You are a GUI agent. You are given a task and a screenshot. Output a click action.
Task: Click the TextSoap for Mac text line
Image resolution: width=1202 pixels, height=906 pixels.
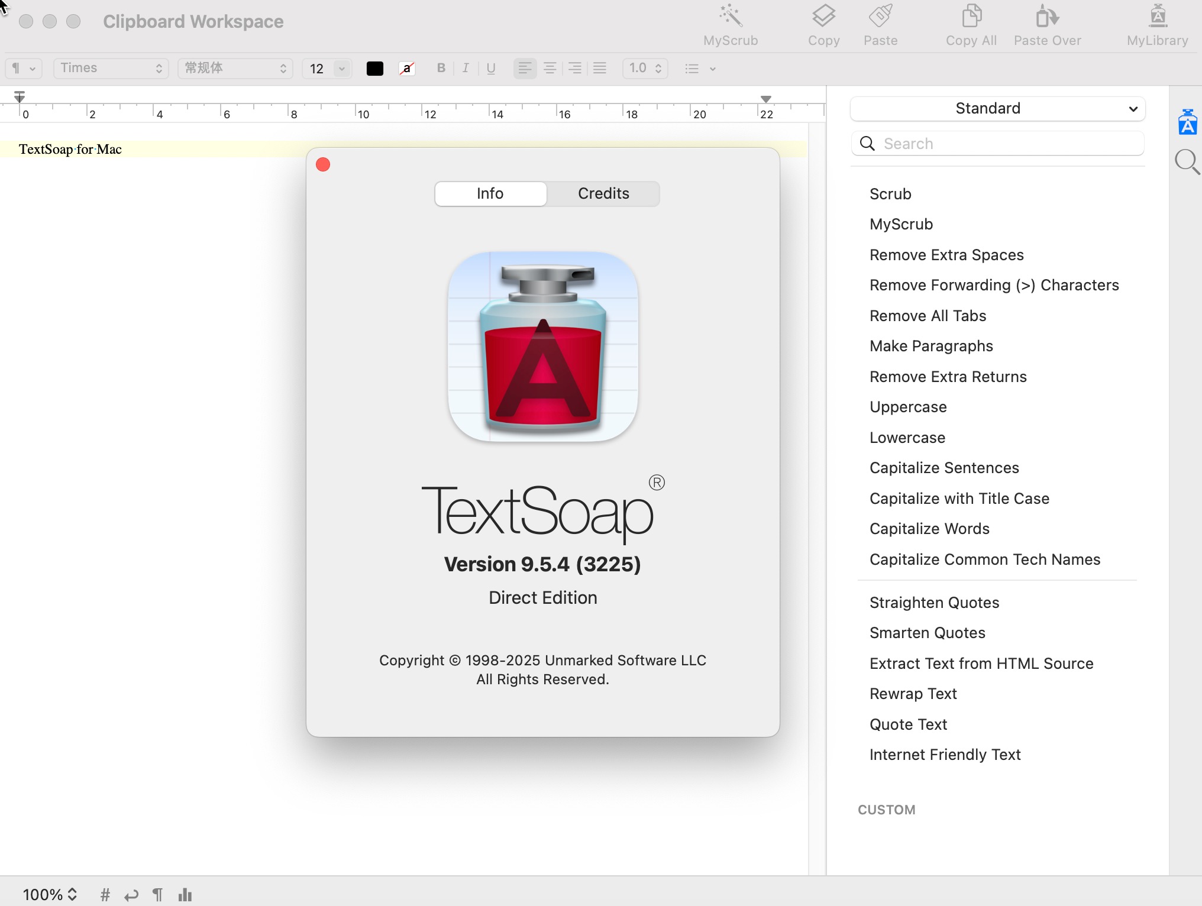click(x=70, y=149)
